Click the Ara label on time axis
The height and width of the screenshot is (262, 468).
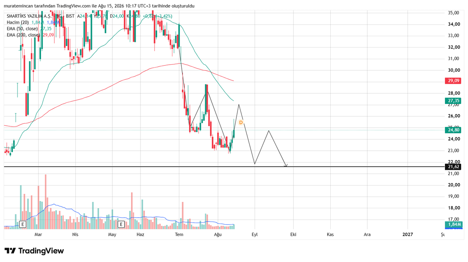[367, 234]
